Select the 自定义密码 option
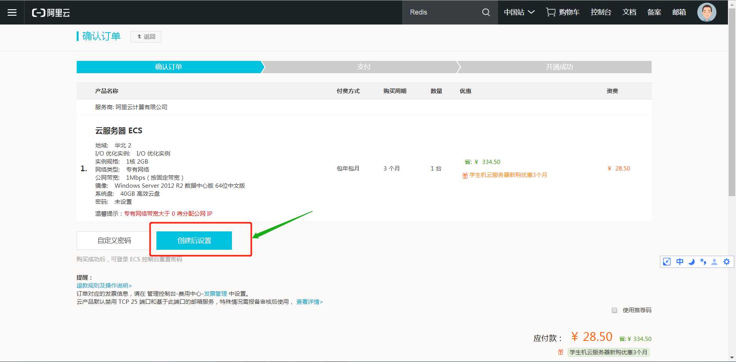This screenshot has height=362, width=736. (114, 241)
